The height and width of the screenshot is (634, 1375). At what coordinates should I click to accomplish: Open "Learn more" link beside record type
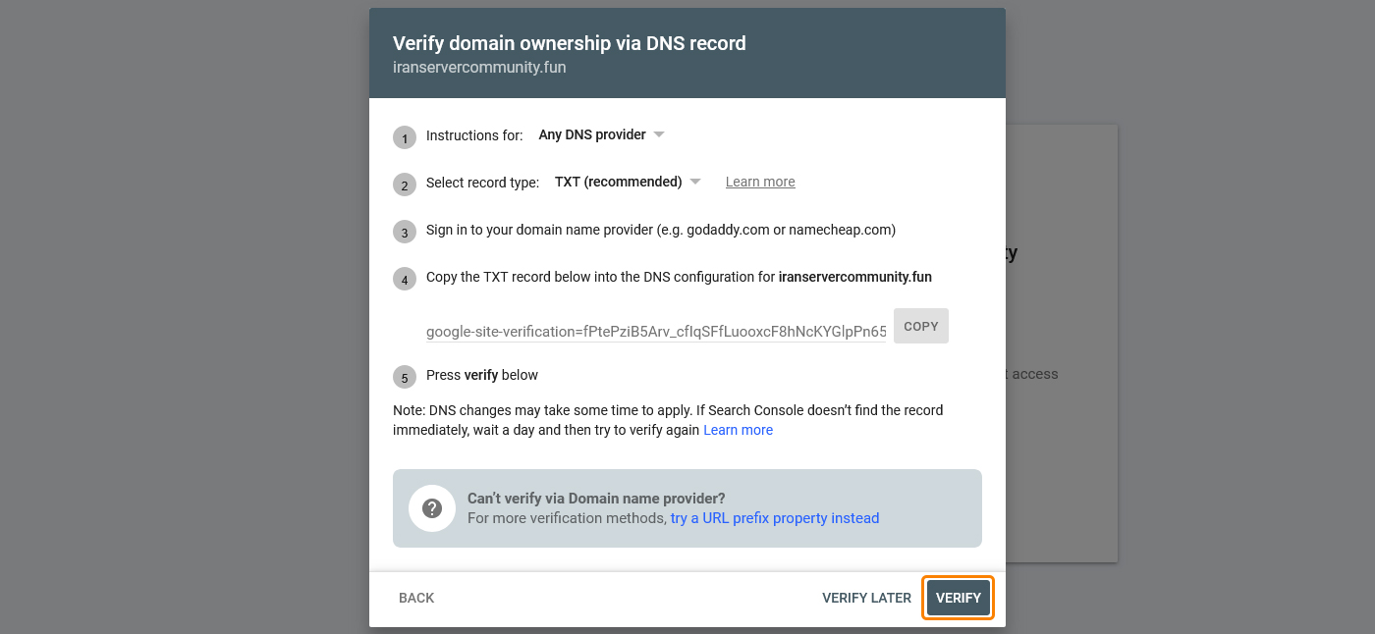(x=760, y=182)
